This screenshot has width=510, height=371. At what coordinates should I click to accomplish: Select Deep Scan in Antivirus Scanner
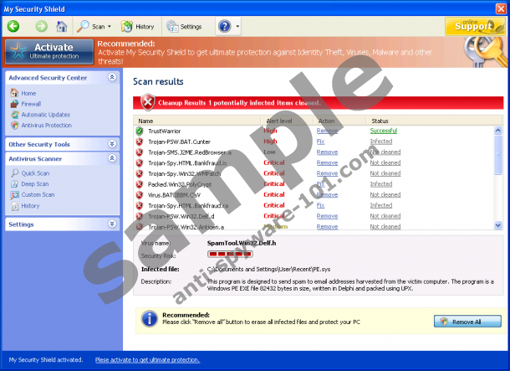[34, 184]
